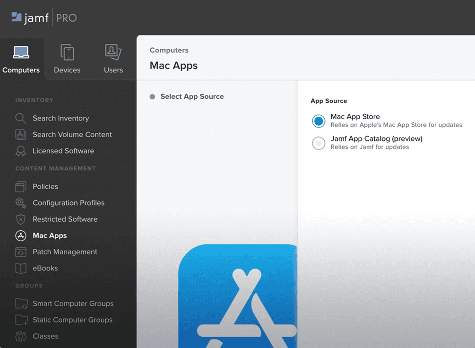This screenshot has width=475, height=348.
Task: Open Classes
Action: [37, 336]
